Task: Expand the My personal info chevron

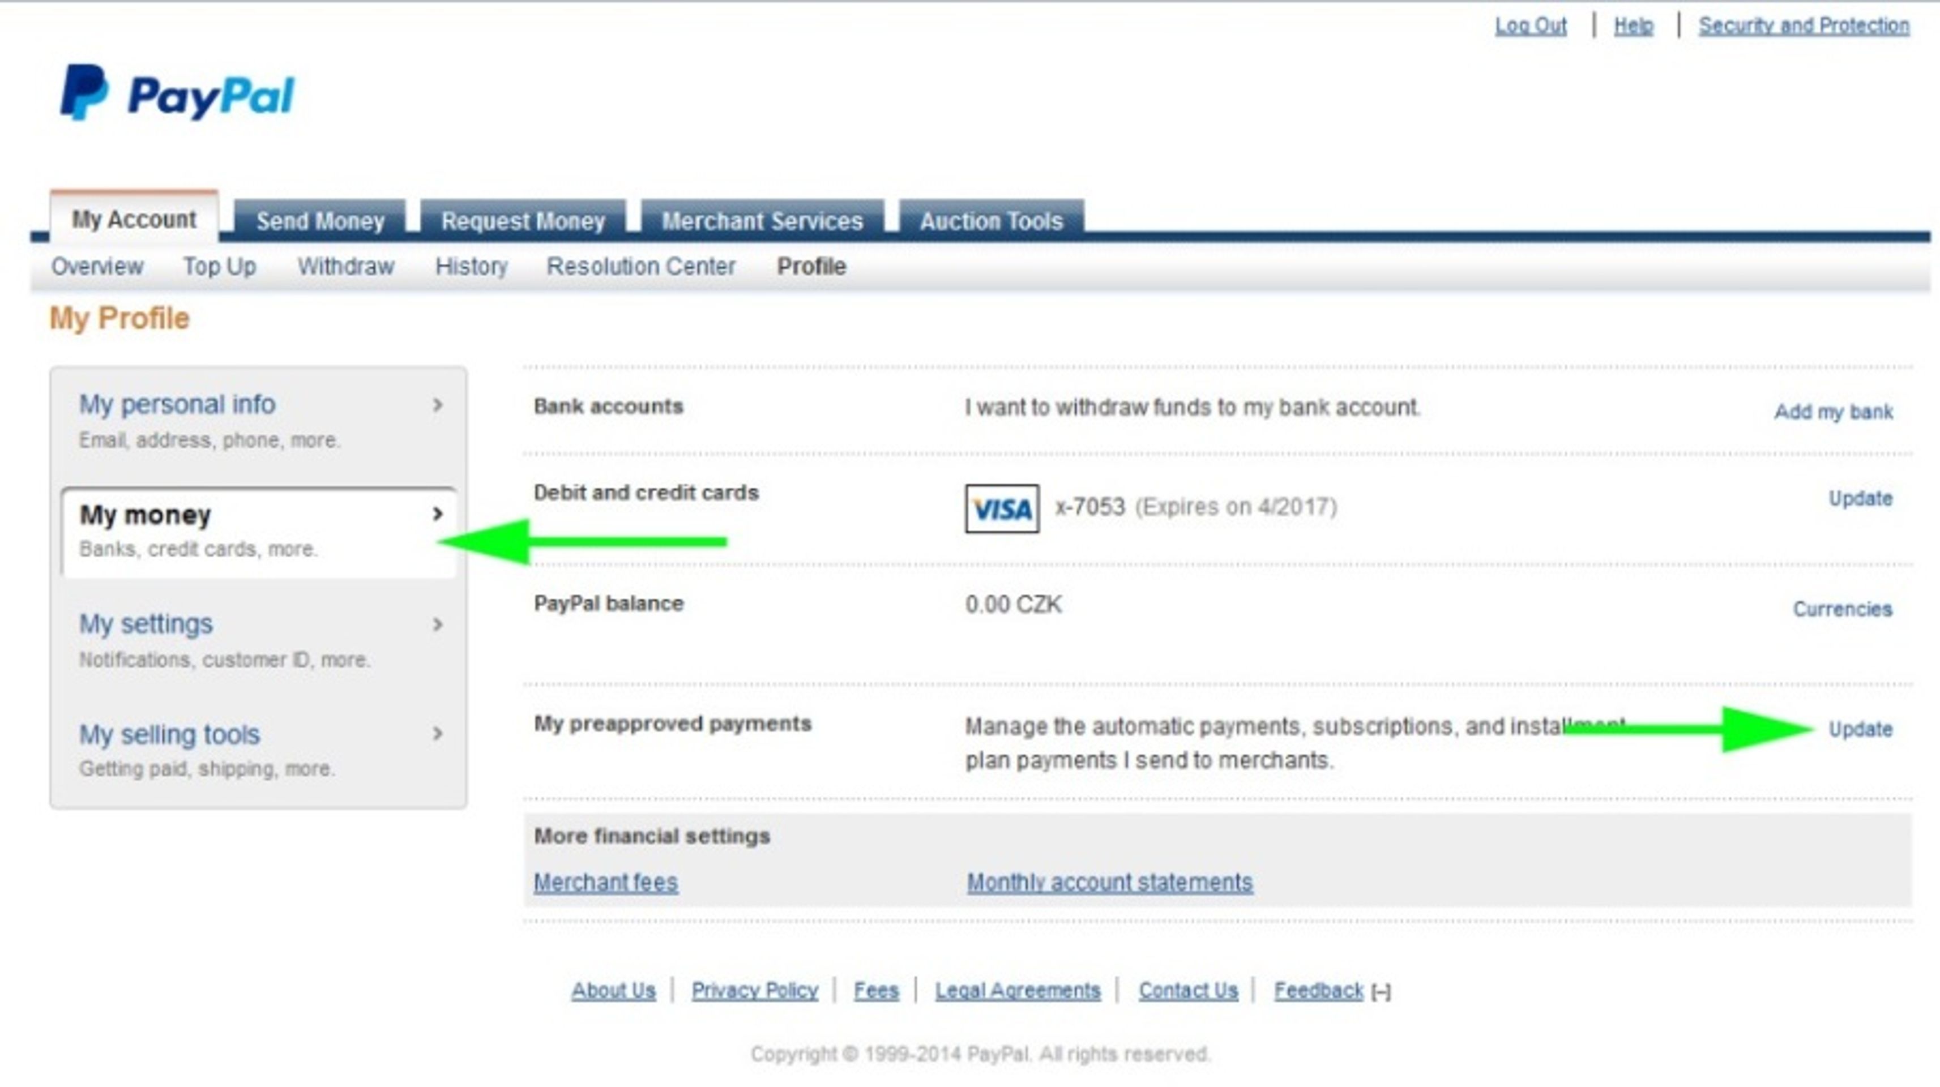Action: point(438,405)
